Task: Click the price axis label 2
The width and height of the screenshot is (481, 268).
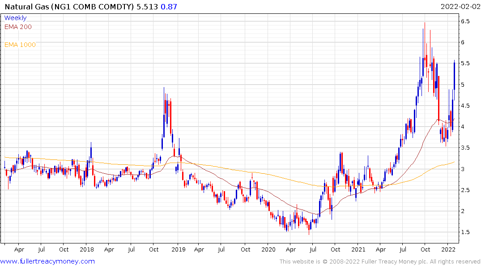Action: pyautogui.click(x=463, y=211)
